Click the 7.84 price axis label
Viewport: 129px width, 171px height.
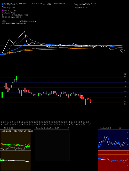(125, 81)
